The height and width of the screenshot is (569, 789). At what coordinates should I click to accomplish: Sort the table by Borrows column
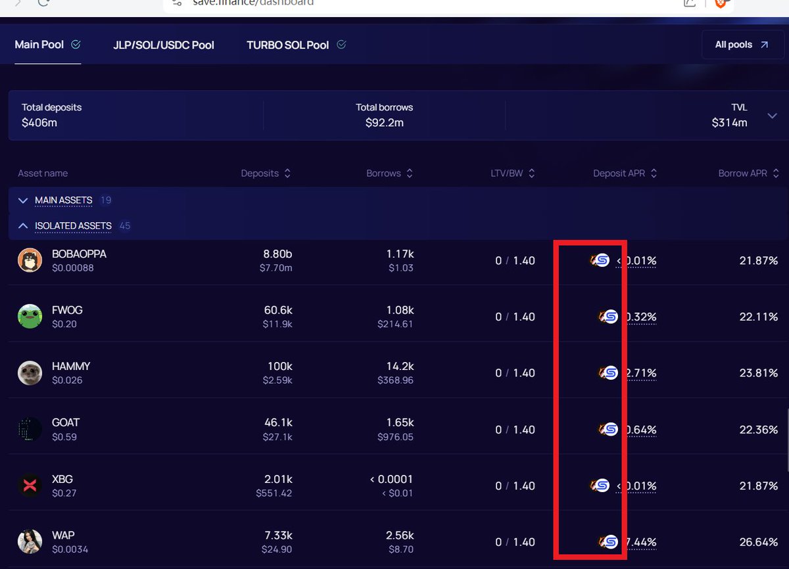click(x=389, y=173)
